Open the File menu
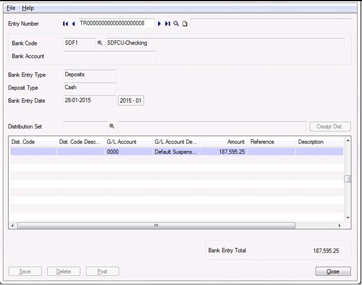This screenshot has height=285, width=362. coord(11,8)
